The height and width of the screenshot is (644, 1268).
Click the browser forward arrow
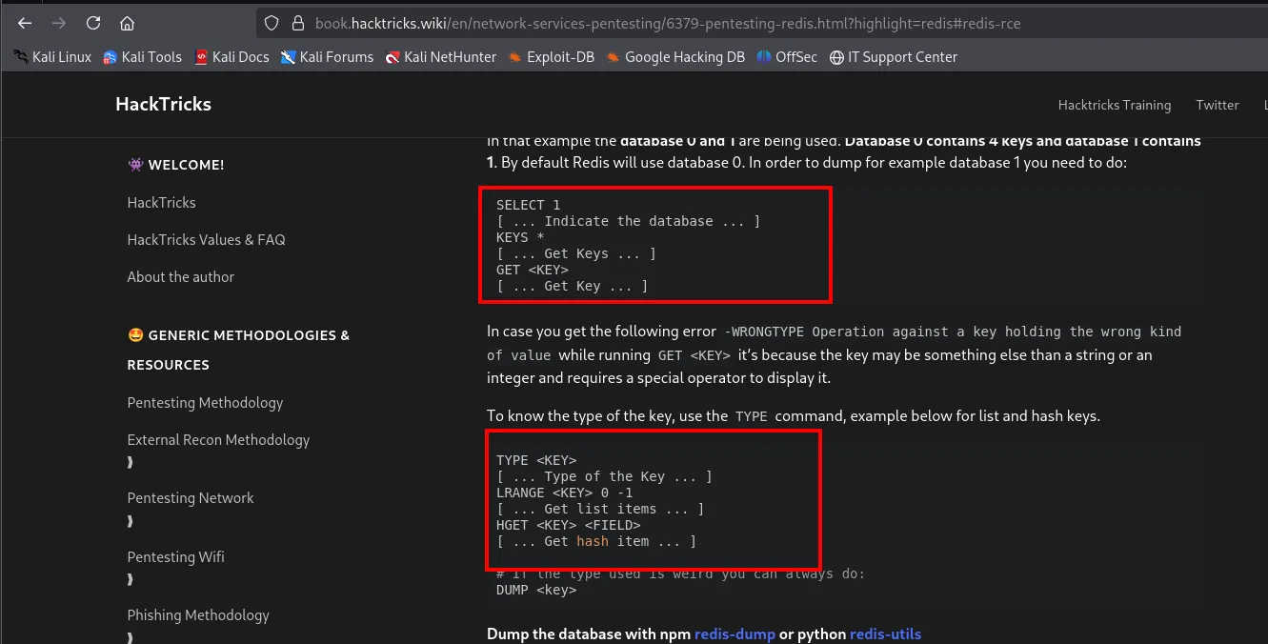[x=59, y=23]
